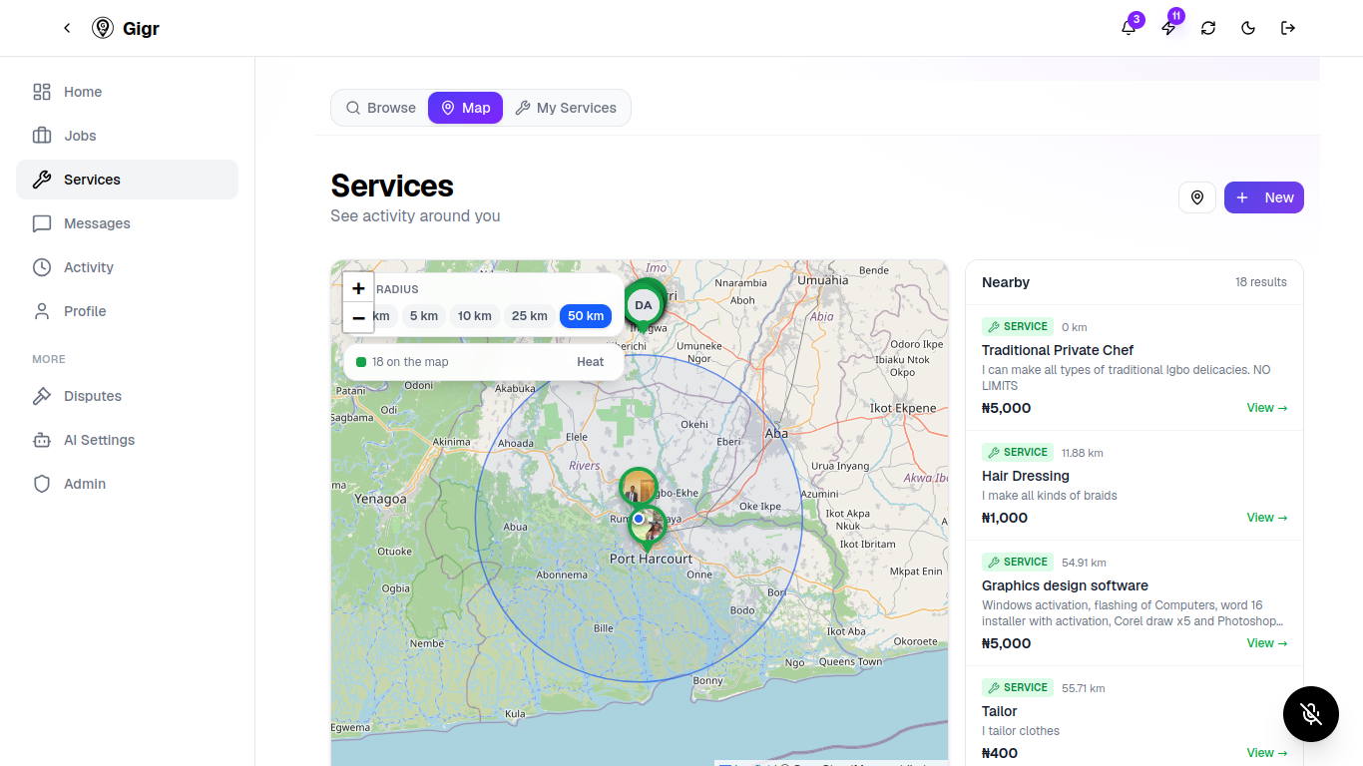Set the radius to 10 km
Screen dimensions: 1363x766
tap(475, 316)
